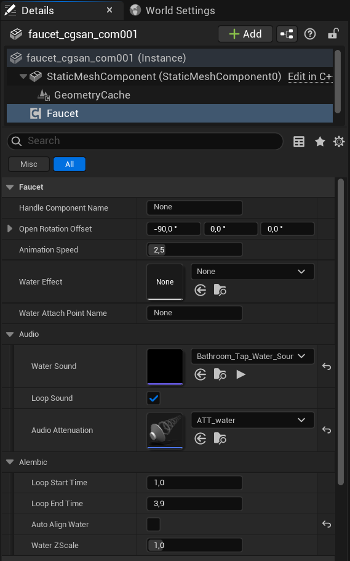Click the properties panel scrollbar
Viewport: 350px width, 561px height.
340,332
